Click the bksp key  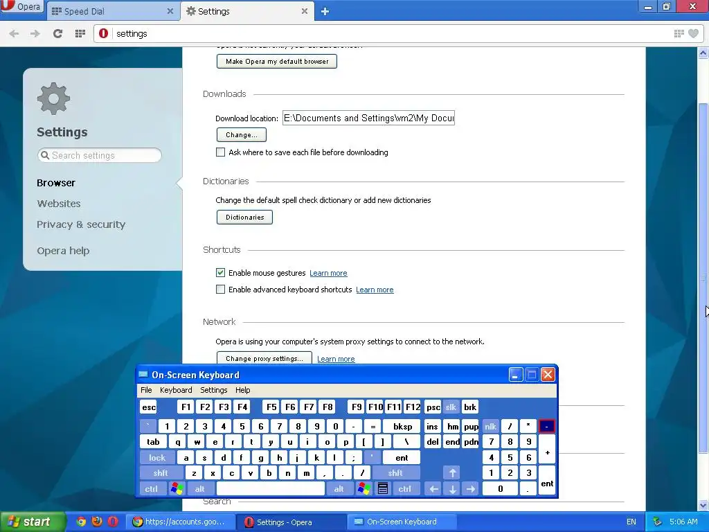(x=402, y=426)
